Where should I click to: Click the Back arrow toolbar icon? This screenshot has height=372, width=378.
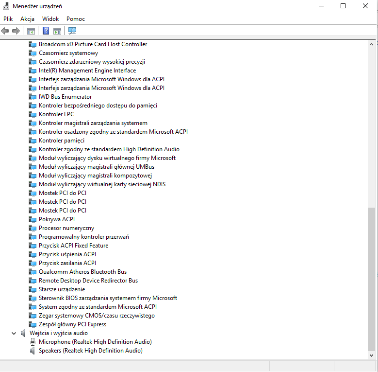point(5,31)
